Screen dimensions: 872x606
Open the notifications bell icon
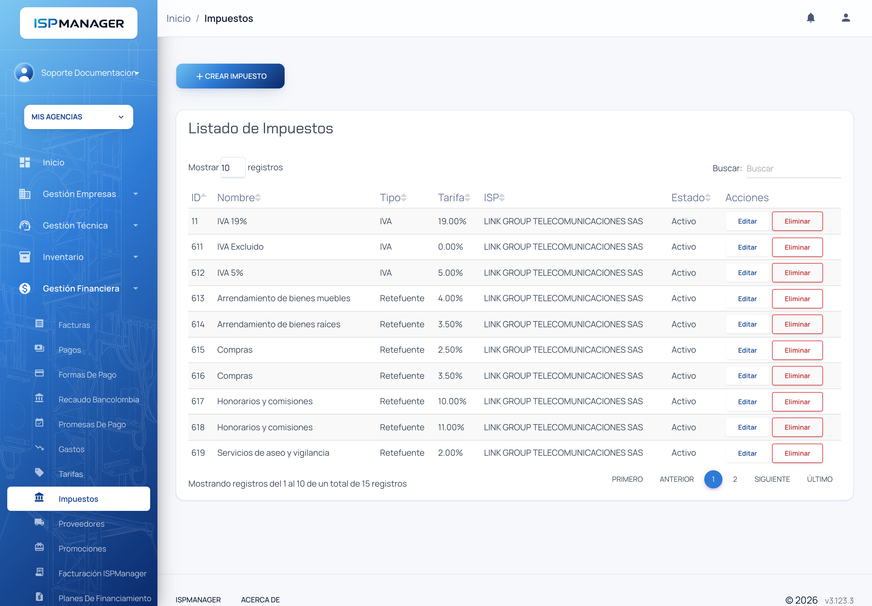(811, 18)
